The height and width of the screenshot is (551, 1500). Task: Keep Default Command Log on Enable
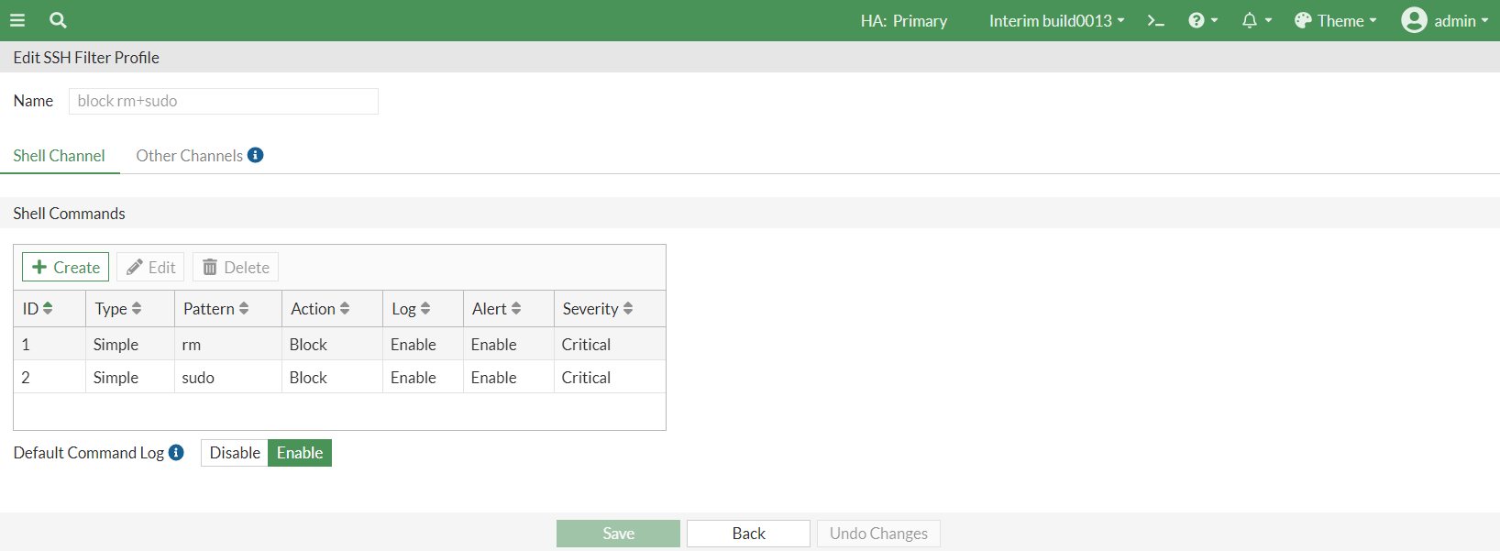(299, 452)
